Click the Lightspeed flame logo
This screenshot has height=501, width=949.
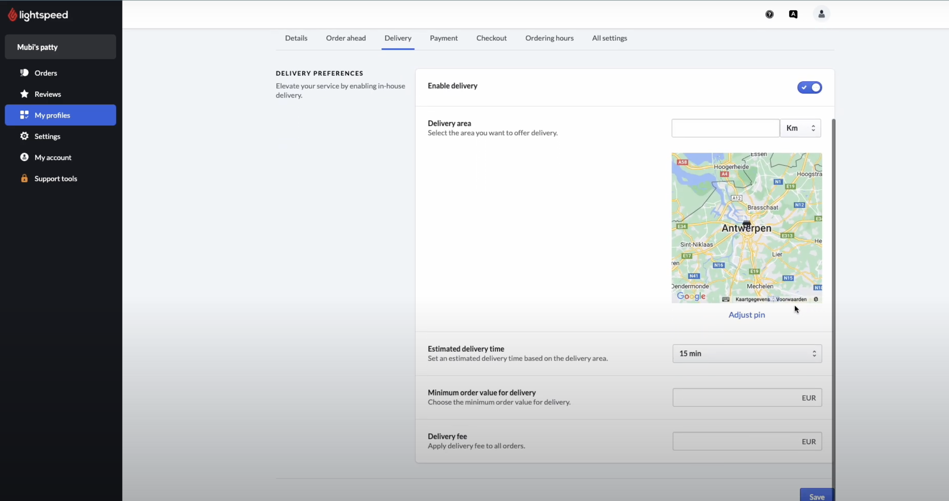[x=12, y=15]
